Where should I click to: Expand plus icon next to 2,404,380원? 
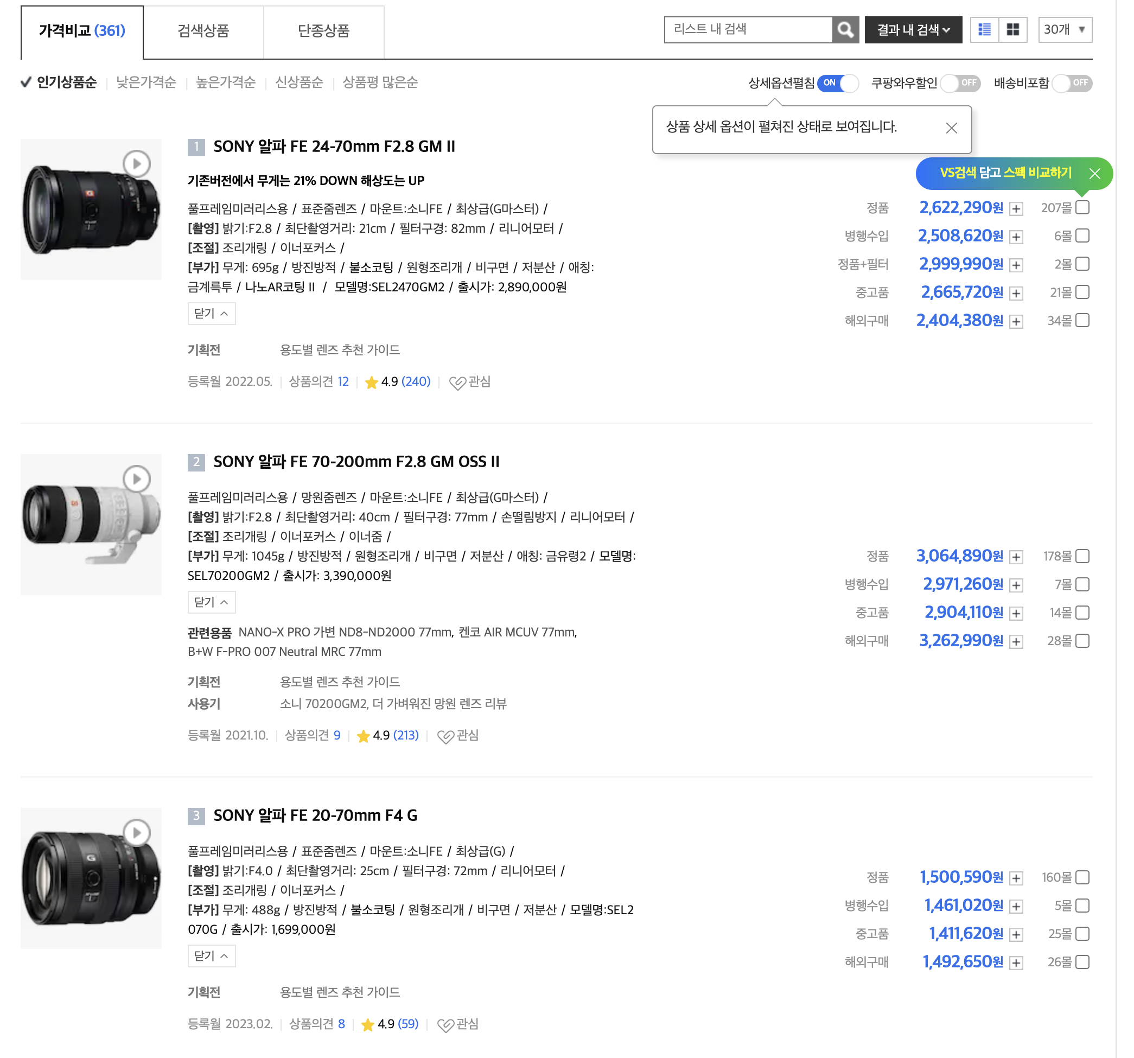(1016, 322)
